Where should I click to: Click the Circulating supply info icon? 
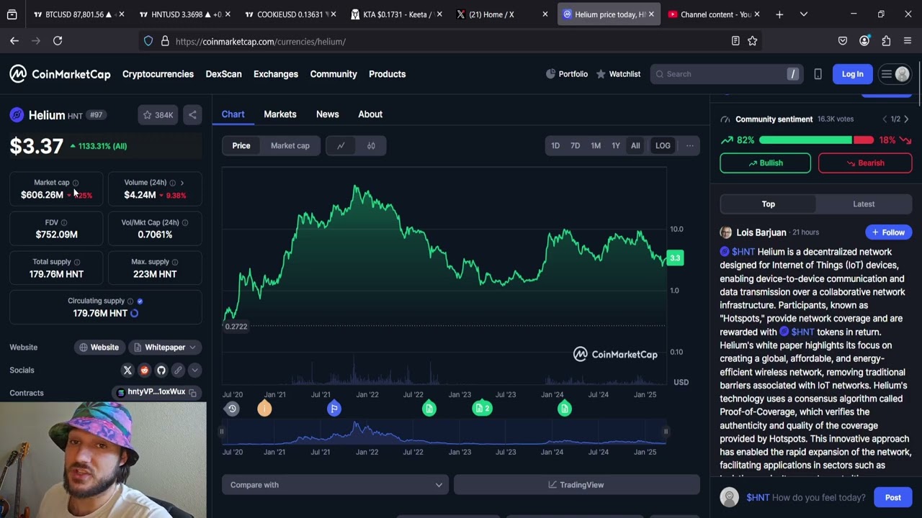pyautogui.click(x=130, y=301)
